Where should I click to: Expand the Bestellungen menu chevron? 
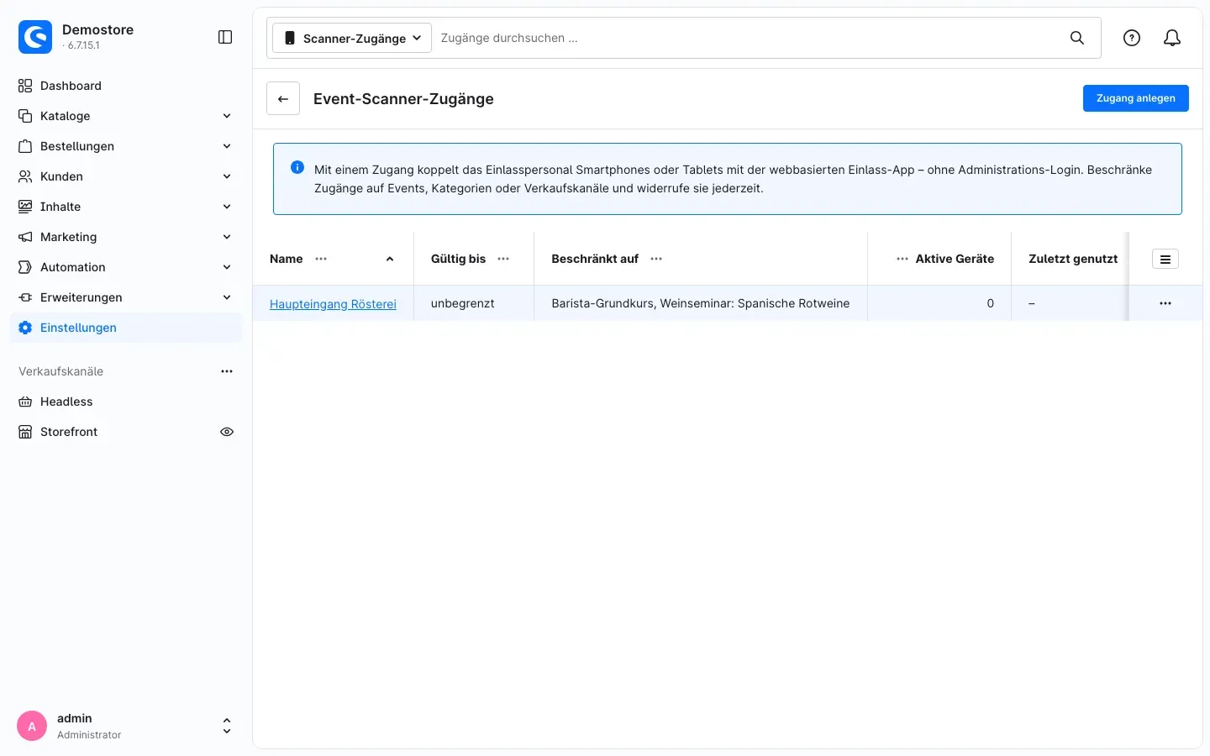[227, 146]
